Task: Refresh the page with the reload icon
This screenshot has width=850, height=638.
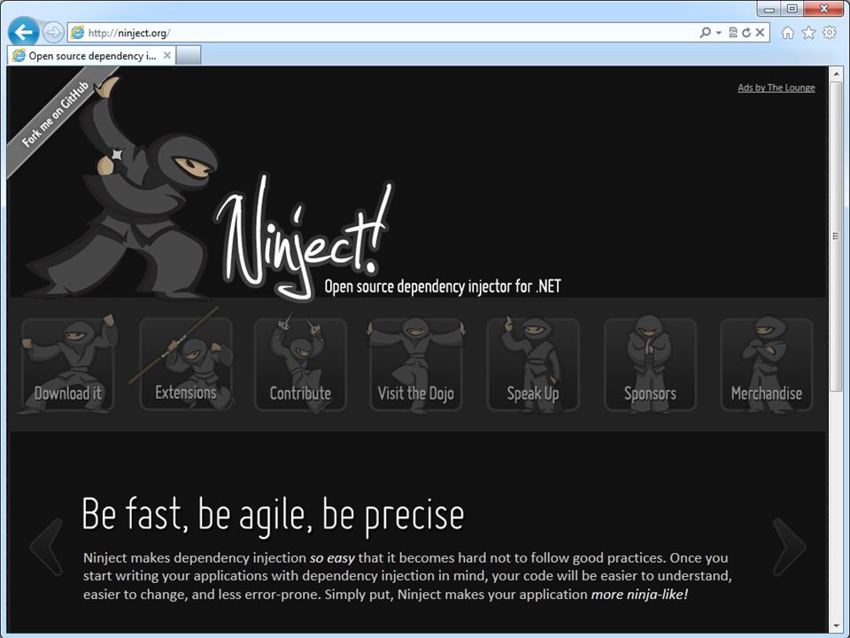Action: [746, 33]
